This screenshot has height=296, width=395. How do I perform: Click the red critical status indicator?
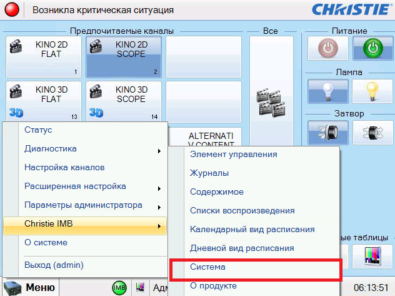pyautogui.click(x=12, y=9)
